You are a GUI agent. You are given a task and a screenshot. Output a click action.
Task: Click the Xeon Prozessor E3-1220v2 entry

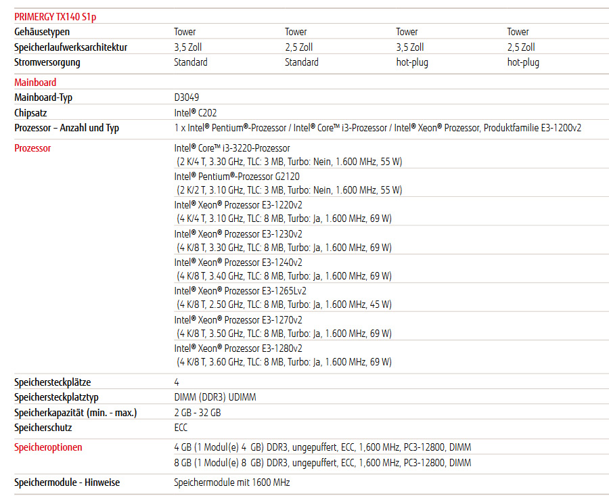click(238, 205)
